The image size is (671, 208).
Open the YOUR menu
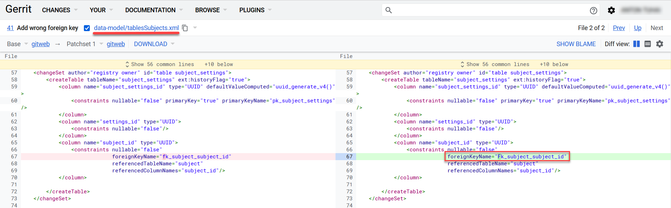coord(101,10)
